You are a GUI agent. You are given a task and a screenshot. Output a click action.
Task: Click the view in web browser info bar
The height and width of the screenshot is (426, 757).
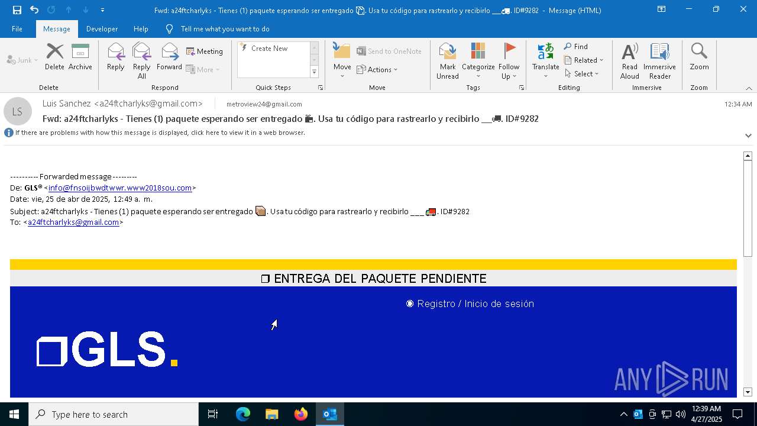[x=155, y=133]
